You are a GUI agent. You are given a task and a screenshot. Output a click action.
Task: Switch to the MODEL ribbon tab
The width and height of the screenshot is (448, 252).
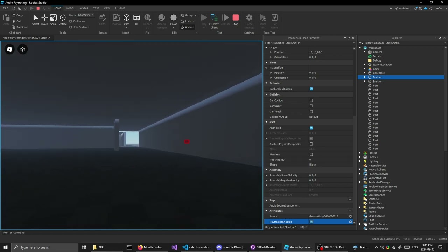click(x=70, y=8)
